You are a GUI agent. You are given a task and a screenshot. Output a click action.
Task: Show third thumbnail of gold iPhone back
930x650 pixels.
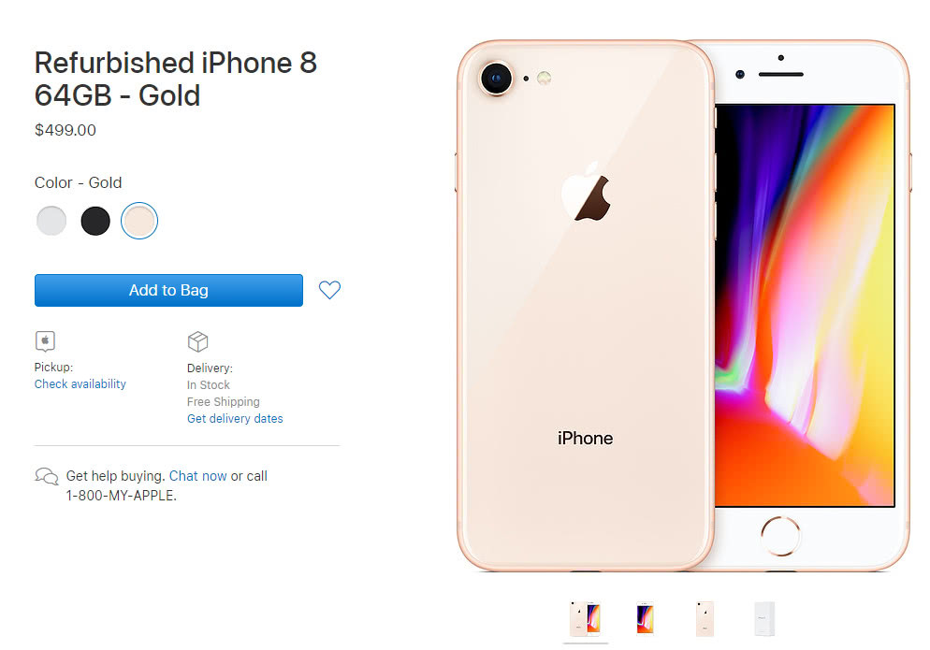[705, 618]
